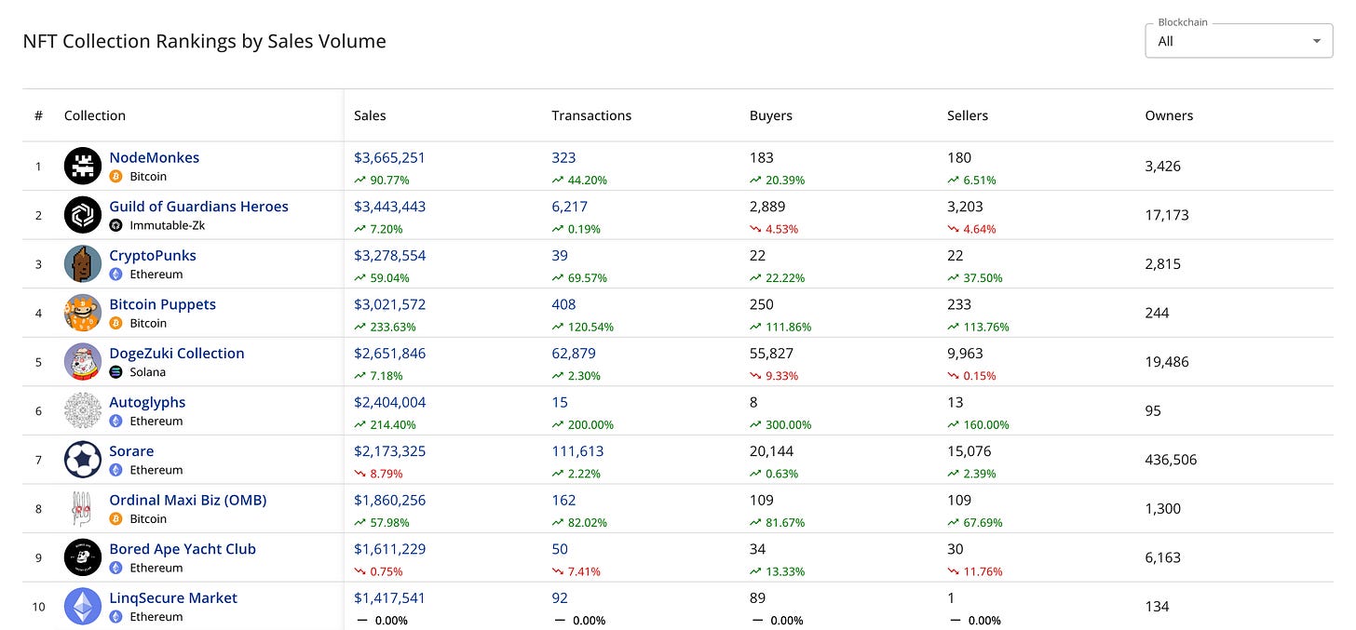This screenshot has height=630, width=1356.
Task: Open the CryptoPunks collection link
Action: pos(153,255)
